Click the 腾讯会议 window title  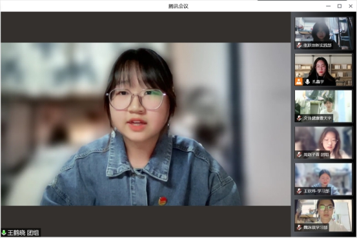pyautogui.click(x=178, y=6)
